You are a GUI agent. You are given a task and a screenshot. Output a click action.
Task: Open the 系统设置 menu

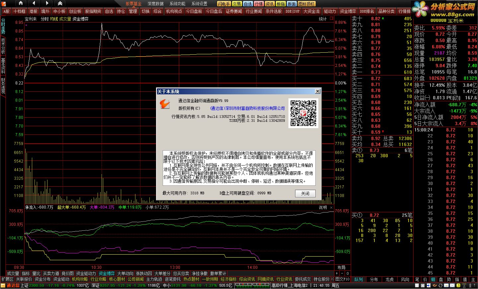pos(199,4)
